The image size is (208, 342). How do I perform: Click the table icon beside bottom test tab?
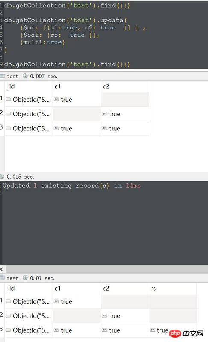point(2,278)
